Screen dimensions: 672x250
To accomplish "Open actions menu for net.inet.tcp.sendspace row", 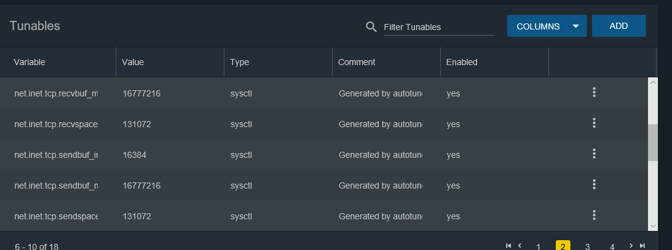I will pos(594,215).
